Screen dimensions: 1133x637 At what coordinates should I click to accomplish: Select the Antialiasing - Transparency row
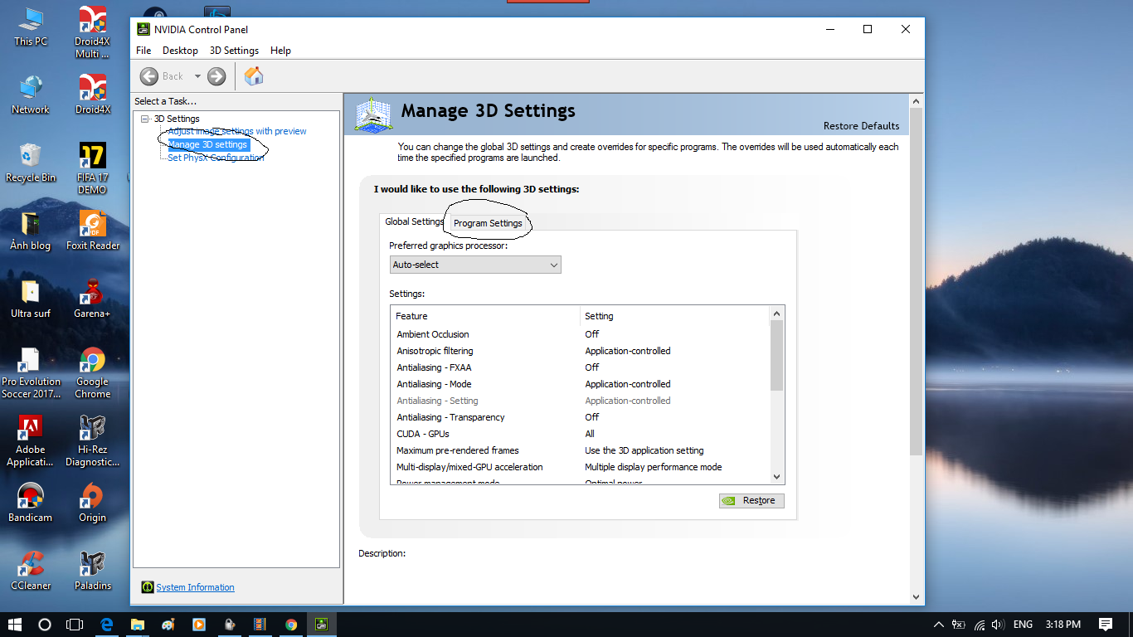pyautogui.click(x=581, y=417)
